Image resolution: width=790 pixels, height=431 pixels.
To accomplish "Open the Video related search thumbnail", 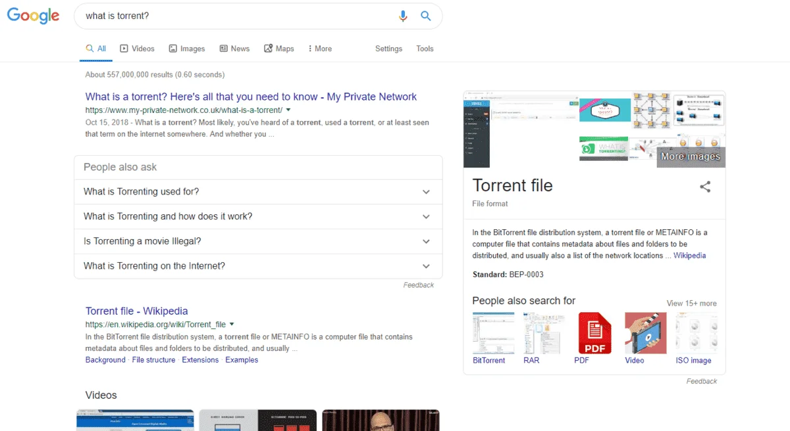I will pos(646,333).
